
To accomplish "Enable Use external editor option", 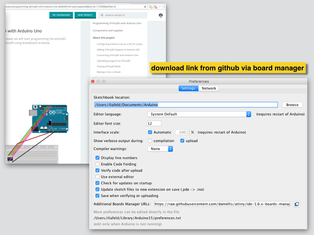I will [x=97, y=177].
